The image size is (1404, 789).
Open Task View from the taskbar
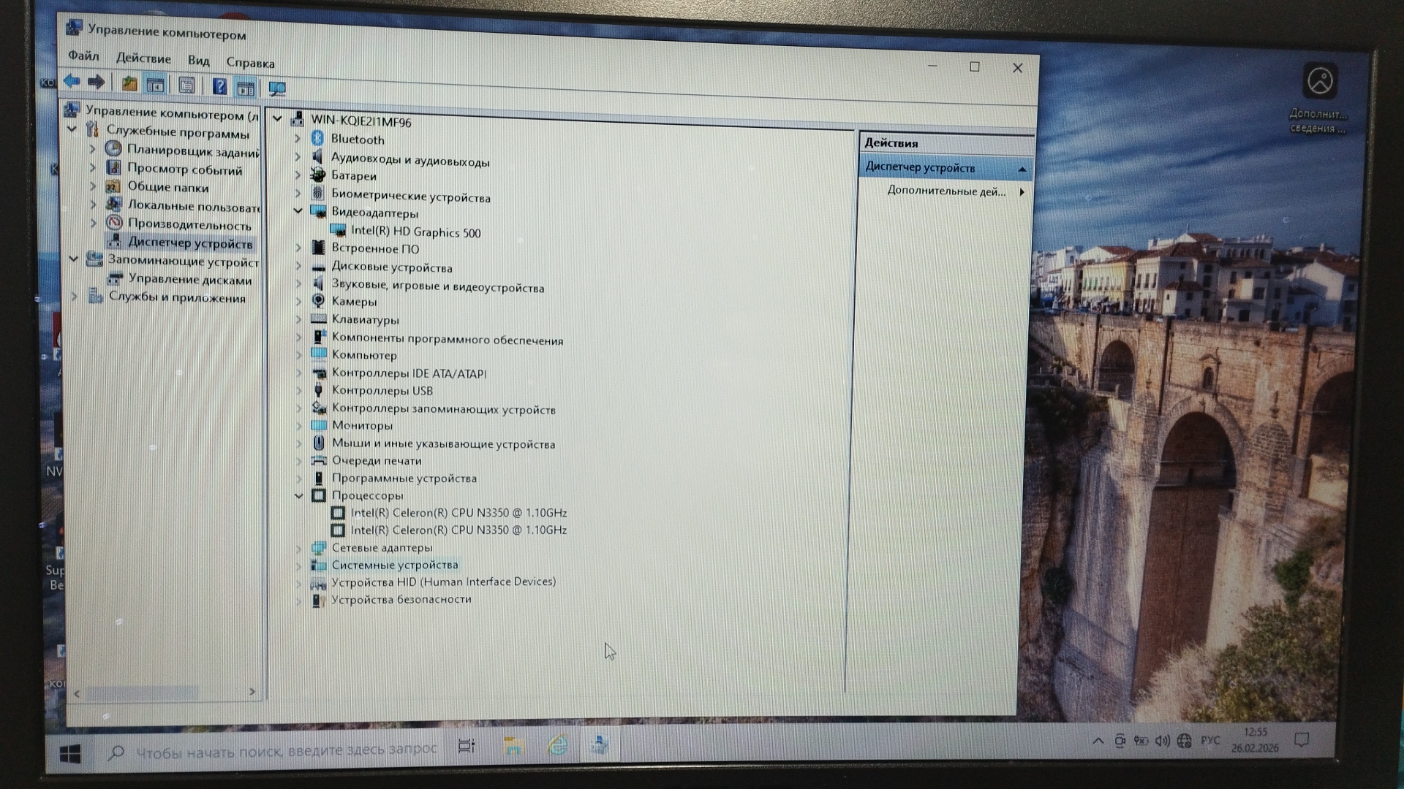(x=466, y=746)
